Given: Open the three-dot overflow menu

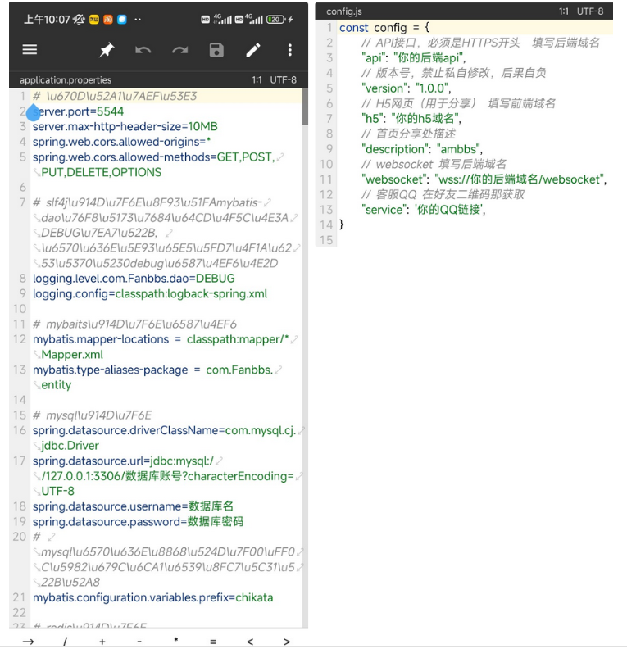Looking at the screenshot, I should point(289,51).
